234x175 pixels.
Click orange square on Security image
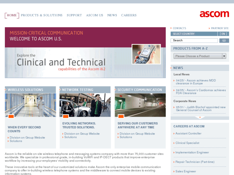click(x=121, y=116)
